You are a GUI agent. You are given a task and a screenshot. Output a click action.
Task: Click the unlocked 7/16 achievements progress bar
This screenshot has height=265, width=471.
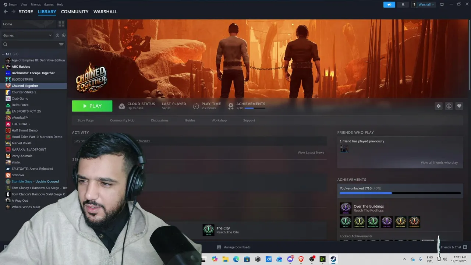[400, 193]
